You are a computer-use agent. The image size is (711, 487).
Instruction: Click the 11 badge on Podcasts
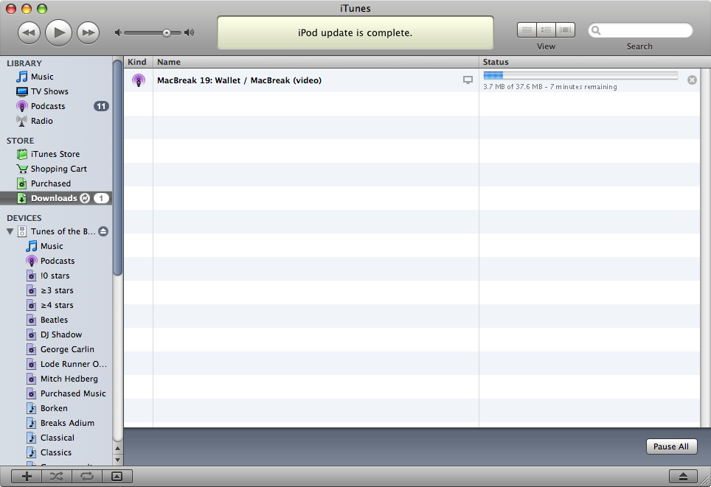[x=100, y=106]
